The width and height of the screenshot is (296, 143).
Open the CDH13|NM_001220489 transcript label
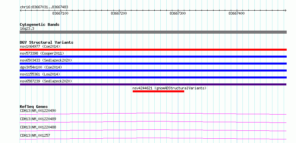click(38, 119)
